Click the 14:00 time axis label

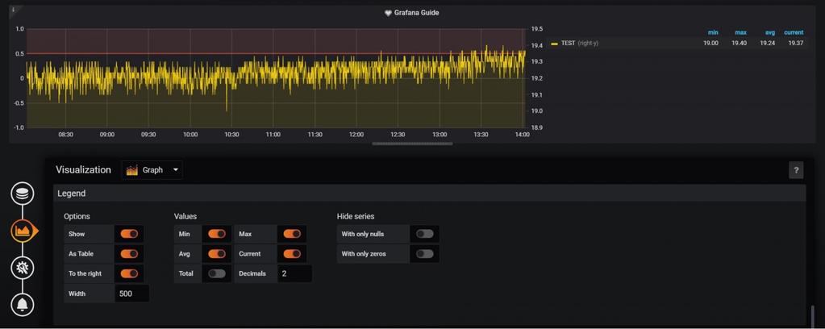click(522, 135)
